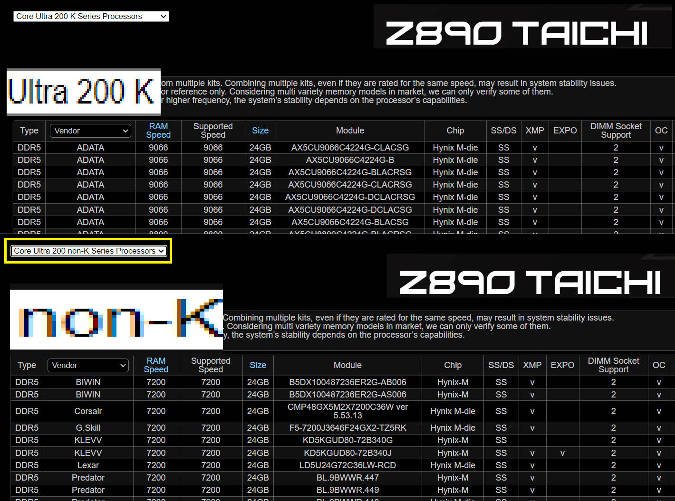Select module CMP48GX5M2X7200C36W ver 5.53.13
This screenshot has height=501, width=675.
coord(347,411)
